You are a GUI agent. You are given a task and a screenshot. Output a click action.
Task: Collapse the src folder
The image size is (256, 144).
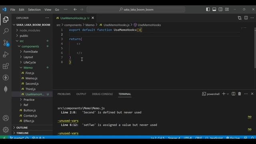tap(32, 41)
